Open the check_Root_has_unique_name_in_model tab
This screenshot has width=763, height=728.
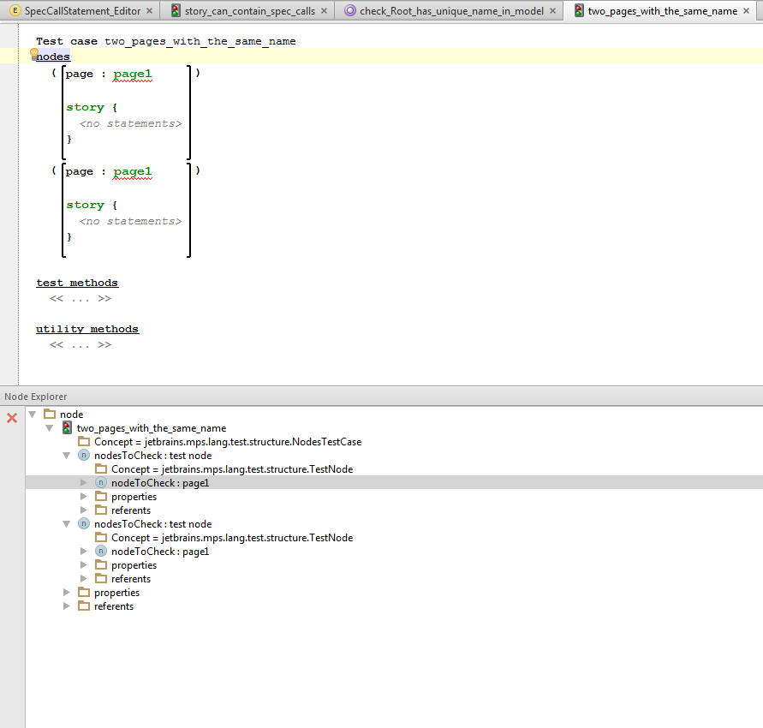tap(451, 11)
